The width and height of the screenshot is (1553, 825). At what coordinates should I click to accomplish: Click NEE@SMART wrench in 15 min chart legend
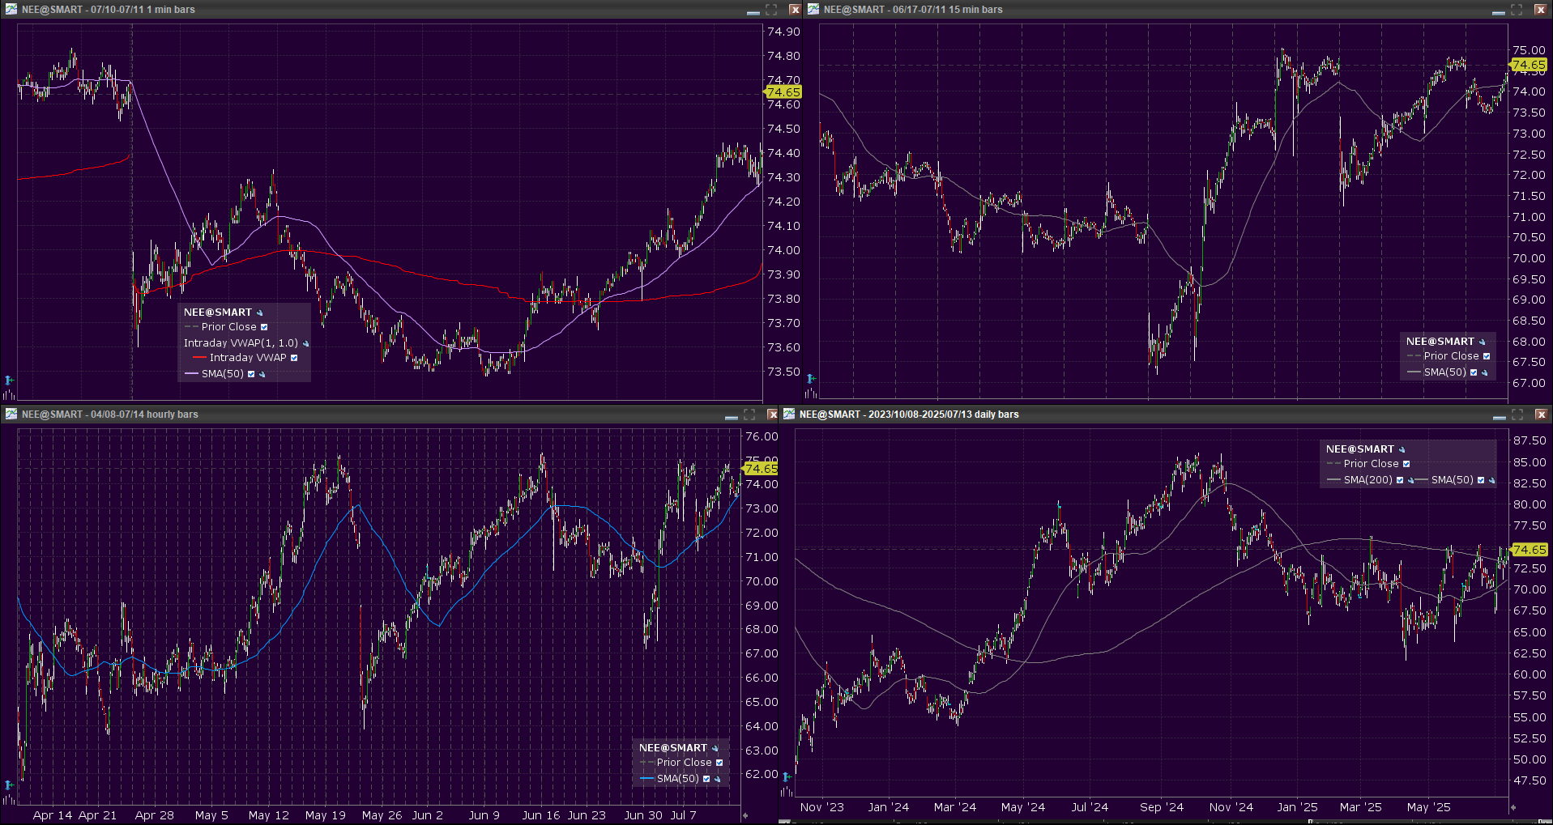pos(1483,342)
